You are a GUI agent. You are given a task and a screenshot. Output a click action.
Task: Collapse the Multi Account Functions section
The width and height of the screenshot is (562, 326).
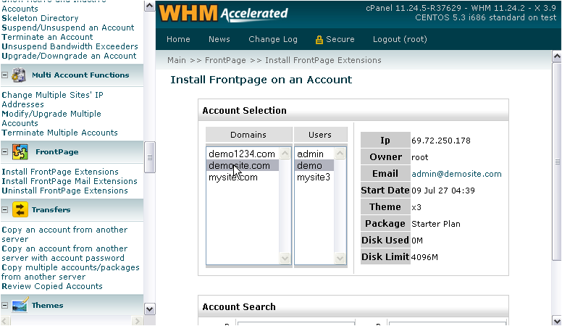tap(4, 75)
